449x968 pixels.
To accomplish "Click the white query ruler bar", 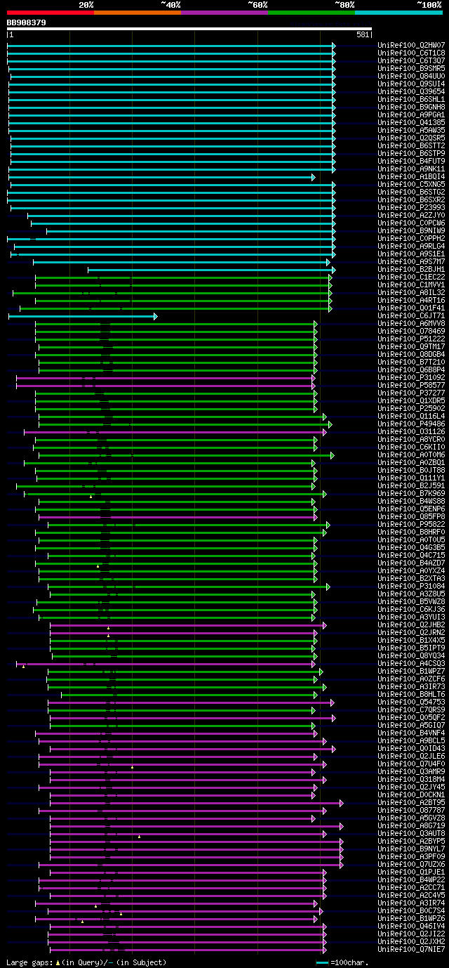I will [x=189, y=30].
